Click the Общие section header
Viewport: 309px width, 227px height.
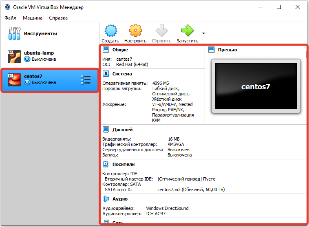coord(120,50)
